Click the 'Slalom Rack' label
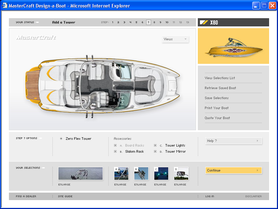278x209 pixels. (x=134, y=151)
